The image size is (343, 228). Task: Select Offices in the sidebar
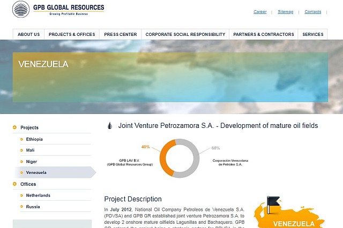tap(28, 184)
